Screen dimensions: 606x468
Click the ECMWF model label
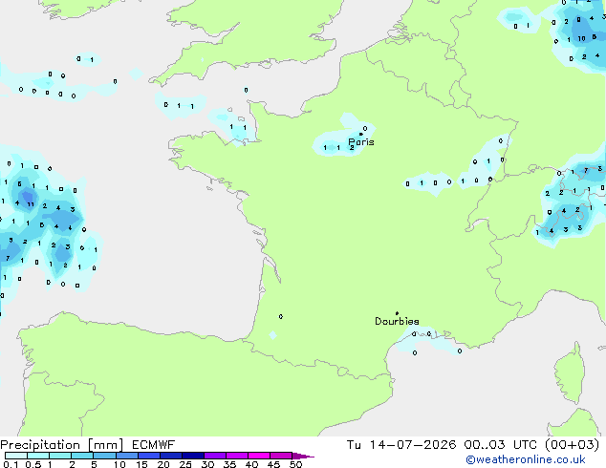coord(154,445)
